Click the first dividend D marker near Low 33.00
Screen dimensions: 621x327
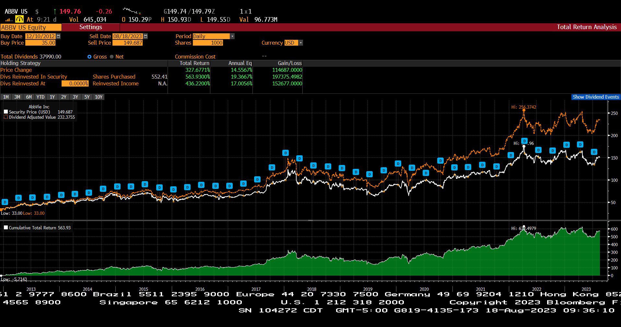tap(5, 202)
